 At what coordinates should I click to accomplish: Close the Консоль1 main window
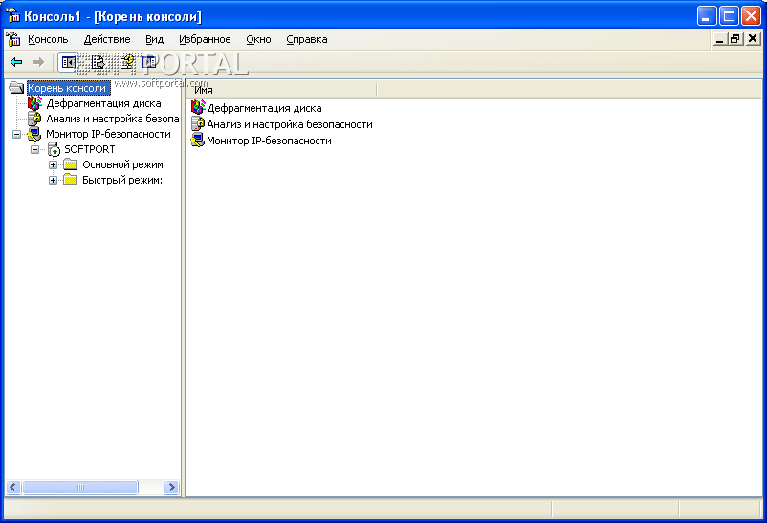click(x=751, y=16)
